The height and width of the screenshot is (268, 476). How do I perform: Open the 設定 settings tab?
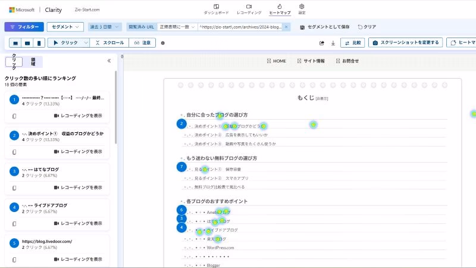point(302,10)
